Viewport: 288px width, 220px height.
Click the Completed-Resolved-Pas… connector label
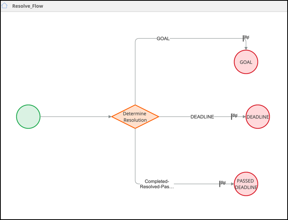click(x=157, y=184)
